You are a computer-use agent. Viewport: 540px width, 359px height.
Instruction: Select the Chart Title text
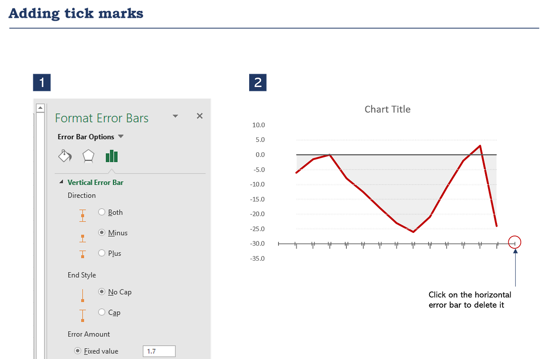[388, 109]
